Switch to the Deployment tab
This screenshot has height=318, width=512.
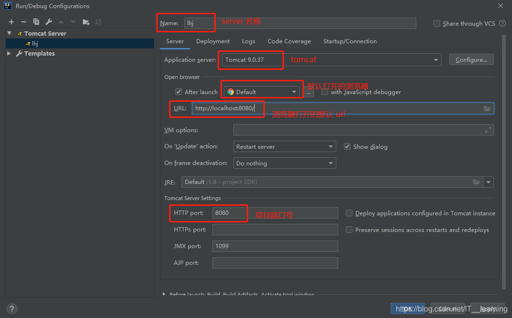[213, 41]
